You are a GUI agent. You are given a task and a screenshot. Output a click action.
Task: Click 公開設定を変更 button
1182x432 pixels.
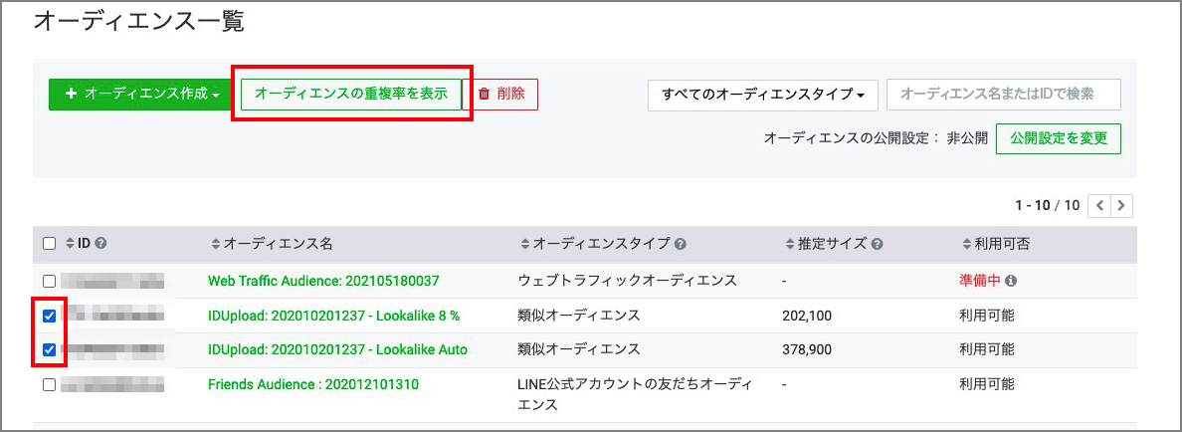[1058, 138]
